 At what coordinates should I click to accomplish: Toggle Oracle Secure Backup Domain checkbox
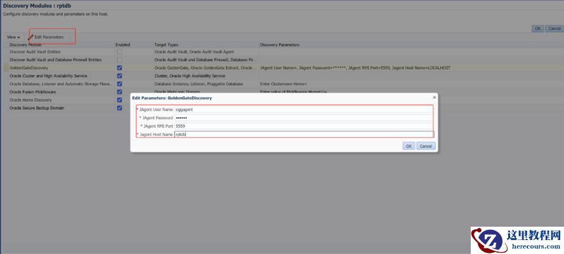pyautogui.click(x=119, y=108)
